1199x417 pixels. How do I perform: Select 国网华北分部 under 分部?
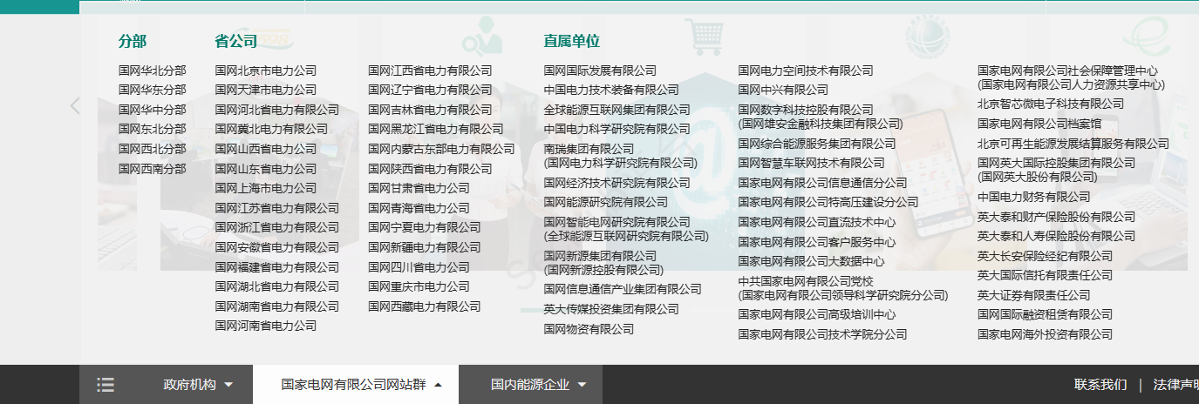(x=153, y=71)
